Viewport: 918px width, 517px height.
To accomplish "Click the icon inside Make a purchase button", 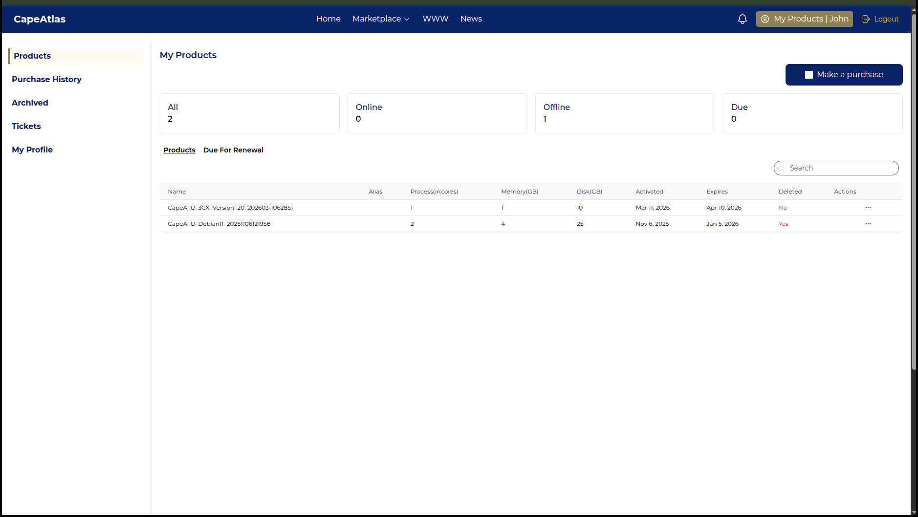I will [809, 75].
